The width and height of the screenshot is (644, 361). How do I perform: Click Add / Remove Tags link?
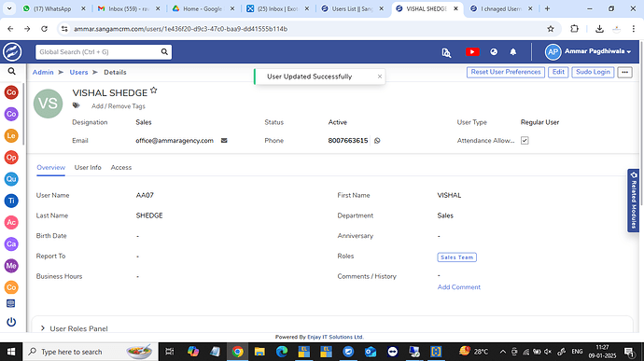pyautogui.click(x=119, y=106)
